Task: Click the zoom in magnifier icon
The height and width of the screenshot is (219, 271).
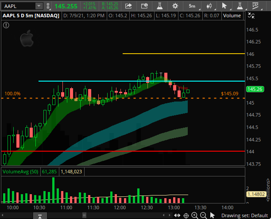Action: tap(194, 215)
